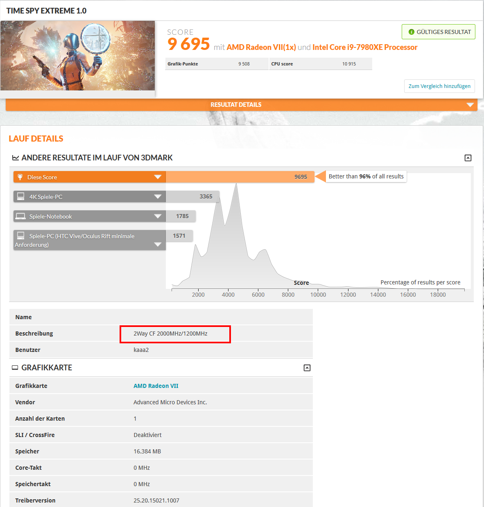The image size is (484, 507).
Task: Click the chart icon beside Andere Resultate heading
Action: coord(16,158)
